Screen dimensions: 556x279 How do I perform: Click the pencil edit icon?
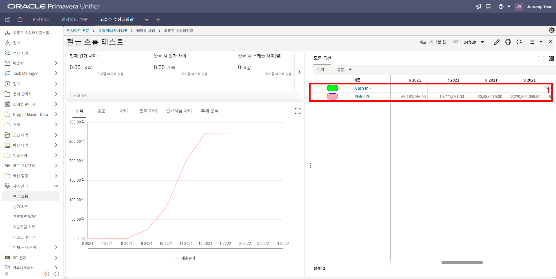497,42
